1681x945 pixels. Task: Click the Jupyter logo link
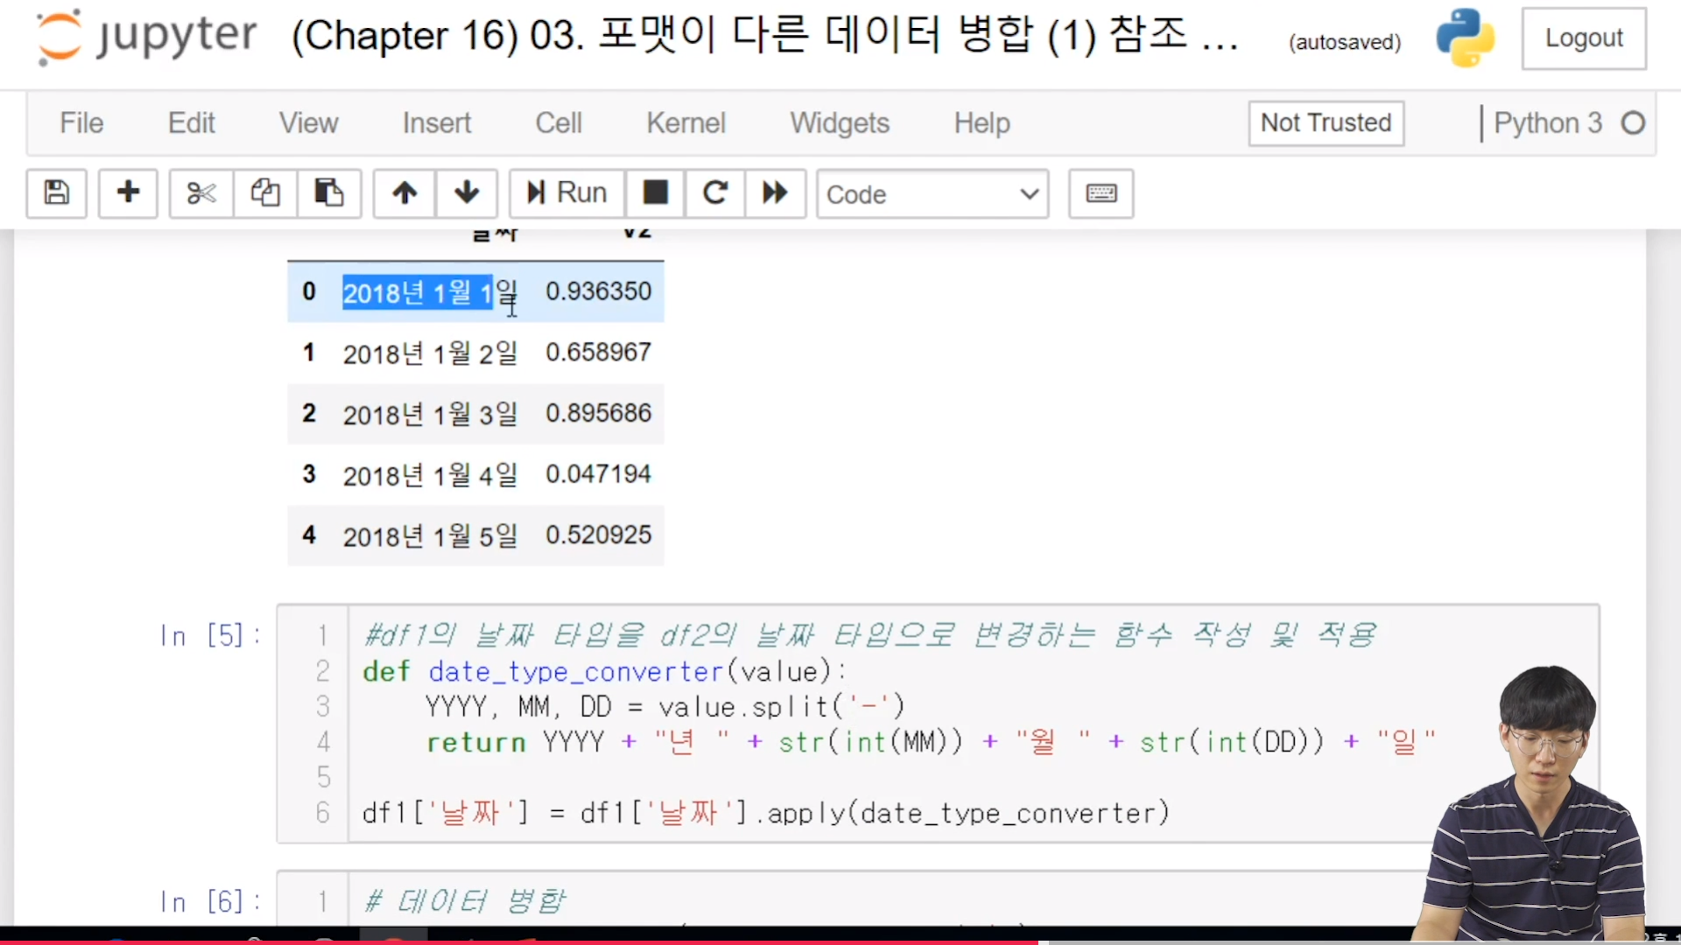click(147, 37)
